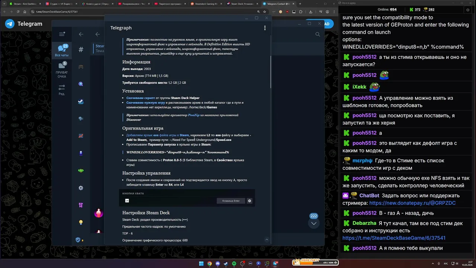Switch to 'Steam Deck: Установка' browser tab
Screen dimensions: 476x268
[x=243, y=4]
